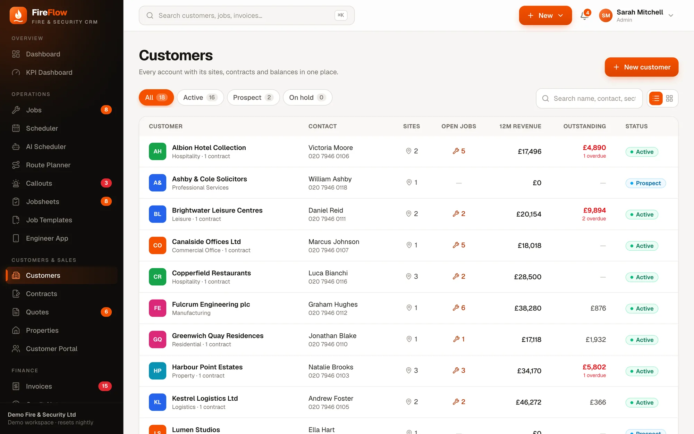The height and width of the screenshot is (434, 694).
Task: Open the notifications bell
Action: [x=584, y=15]
